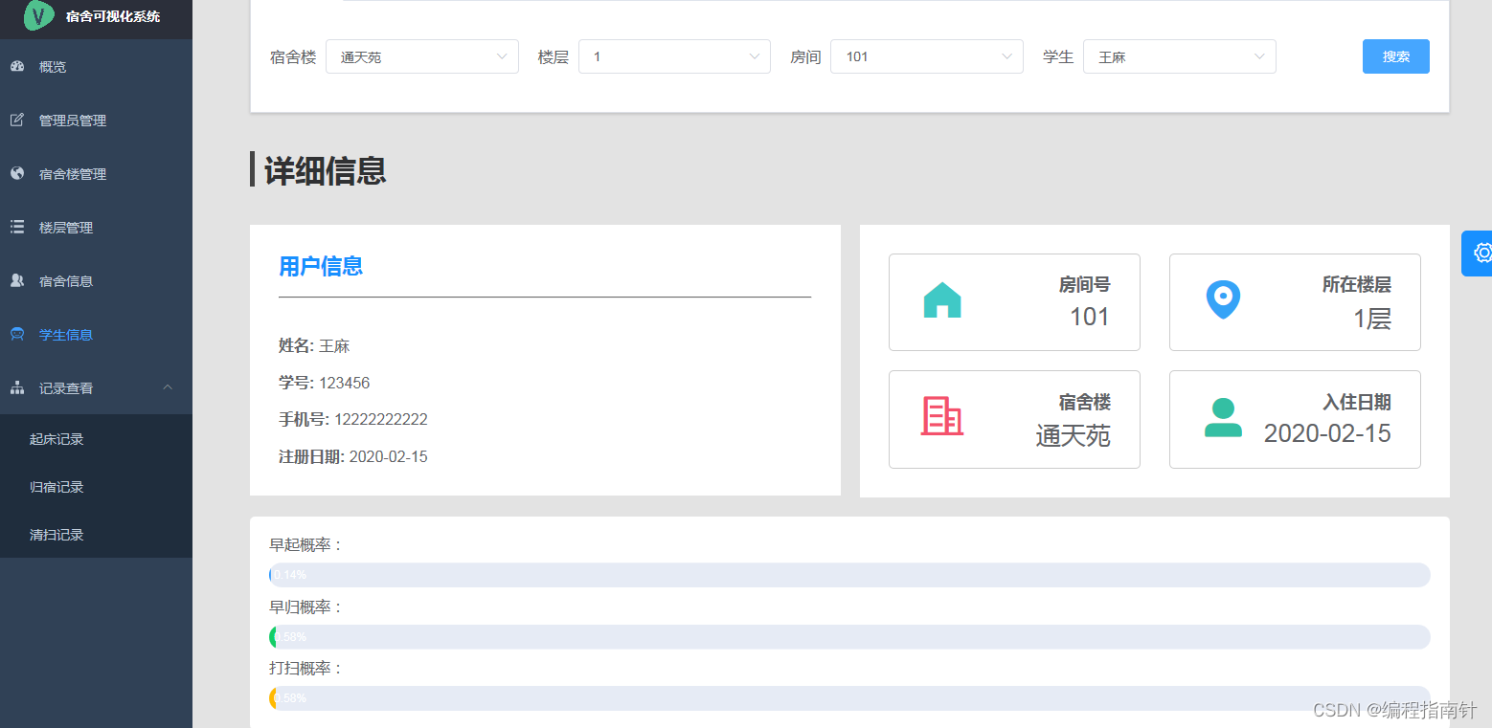Image resolution: width=1492 pixels, height=728 pixels.
Task: Open the 学生 dropdown showing 王麻
Action: point(1180,56)
